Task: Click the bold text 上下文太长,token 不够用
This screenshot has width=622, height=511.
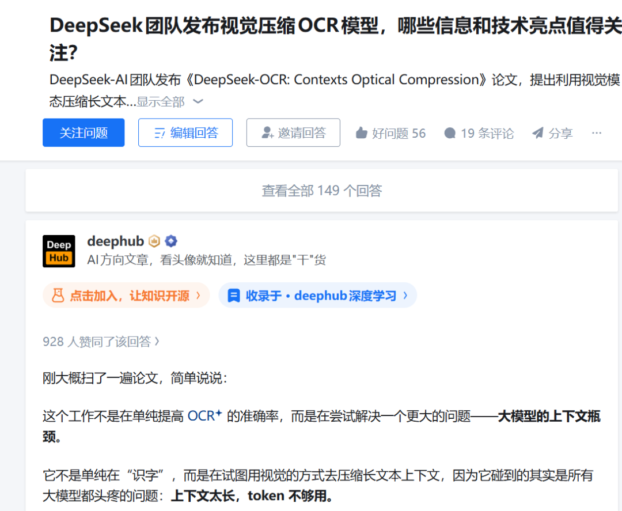Action: point(252,495)
